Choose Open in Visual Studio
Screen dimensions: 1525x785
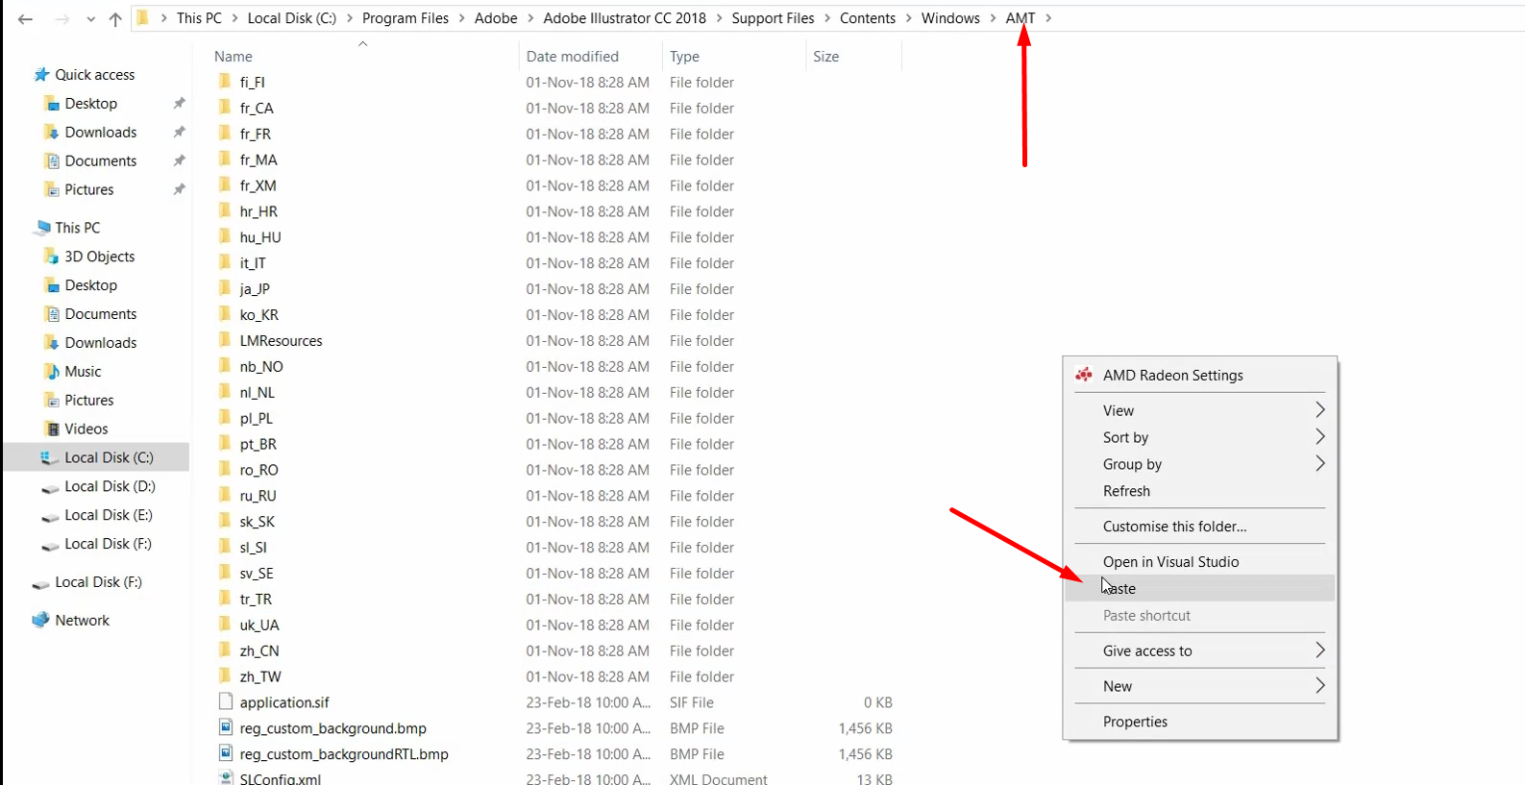click(1200, 562)
